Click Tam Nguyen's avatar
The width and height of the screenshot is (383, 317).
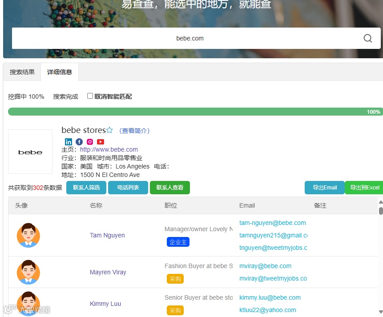coord(28,235)
